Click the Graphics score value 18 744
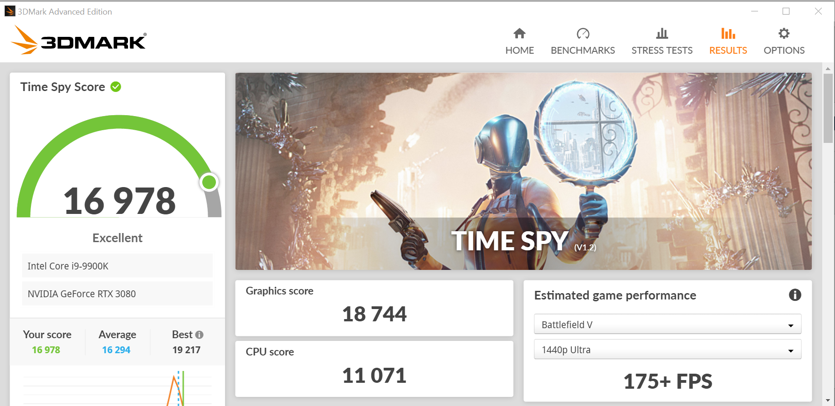 click(374, 314)
